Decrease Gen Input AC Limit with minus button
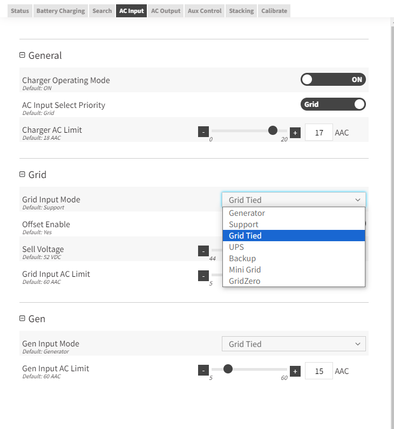Viewport: 394px width, 429px height. [203, 370]
